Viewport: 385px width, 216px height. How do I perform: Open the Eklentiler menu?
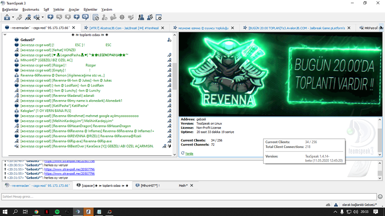90,10
